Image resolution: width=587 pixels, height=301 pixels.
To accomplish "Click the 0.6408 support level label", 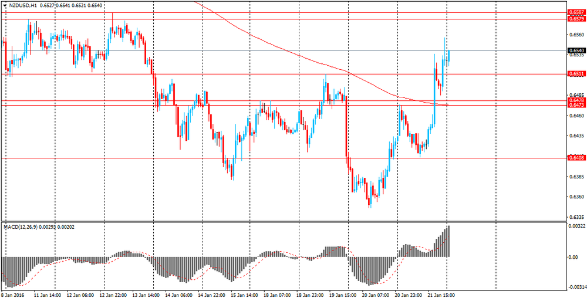I will (576, 158).
